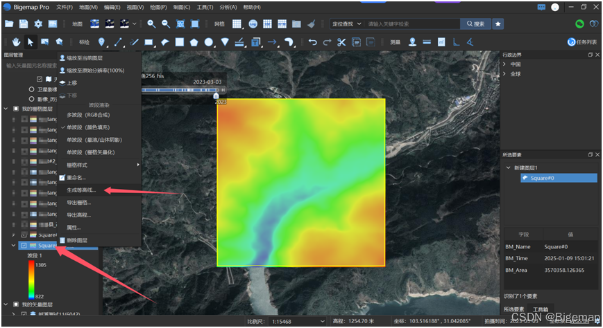Click the save floppy disk icon
This screenshot has height=328, width=603.
[x=24, y=24]
